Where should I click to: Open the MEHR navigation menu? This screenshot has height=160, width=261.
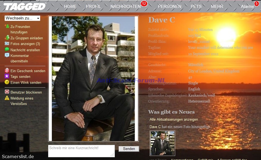coord(217,7)
